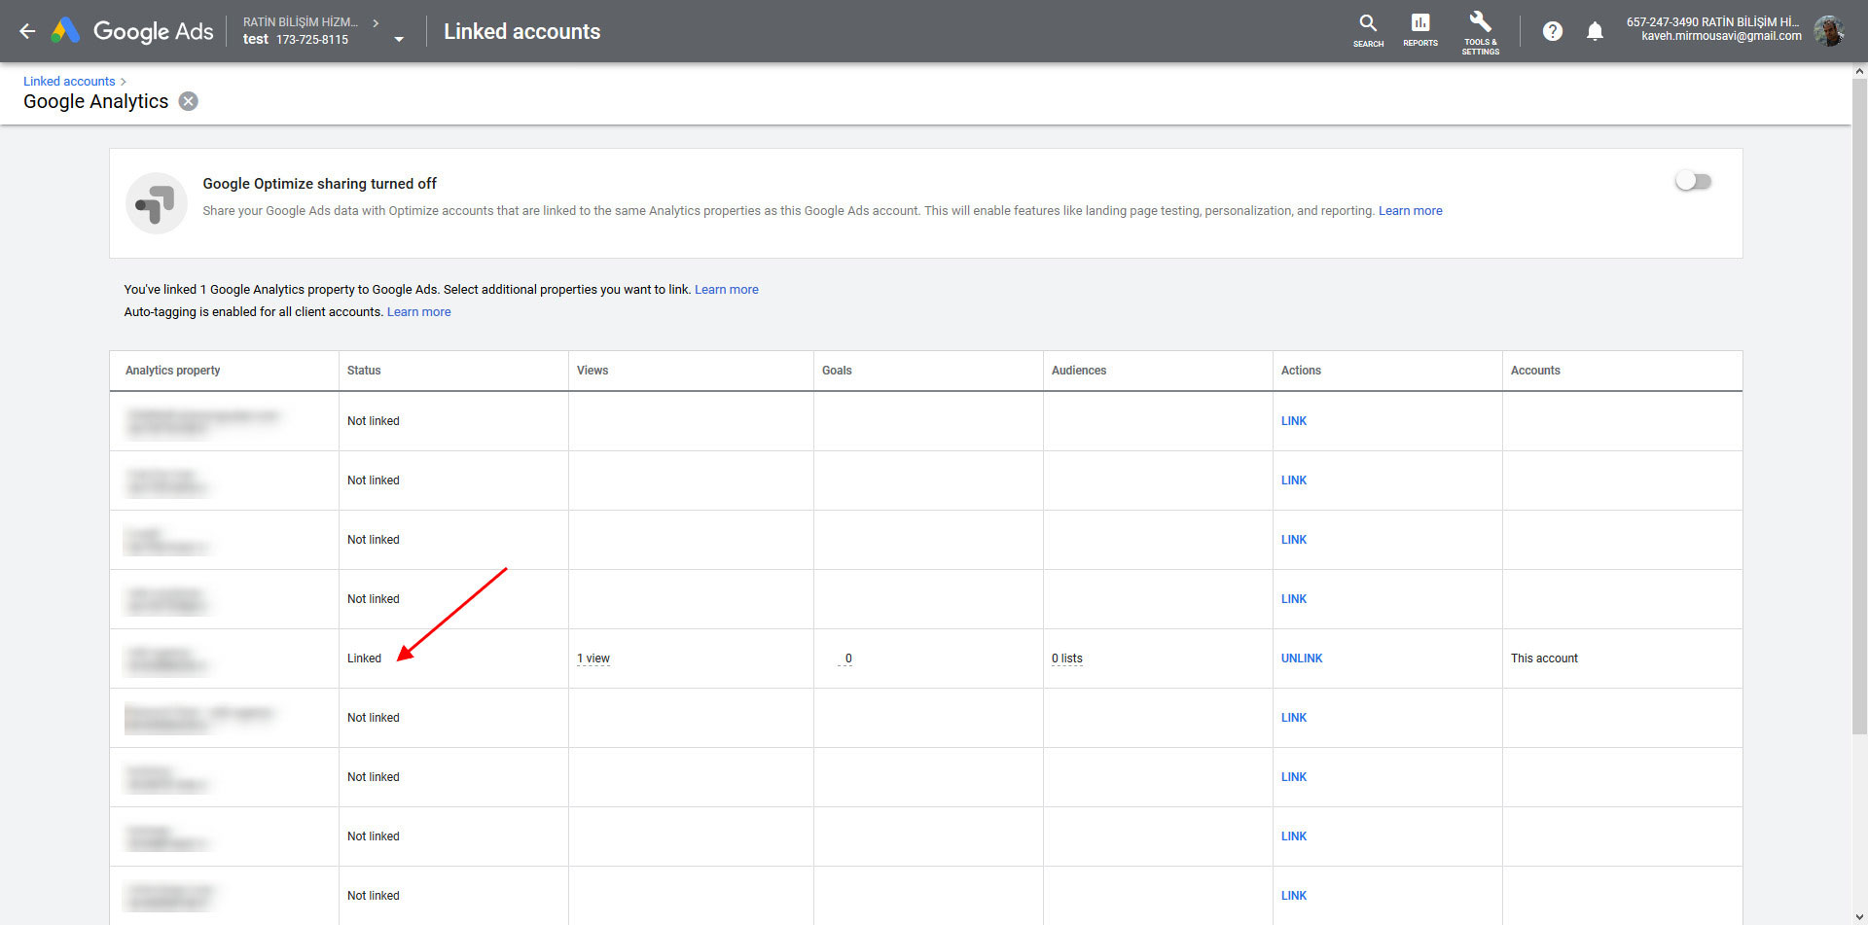The image size is (1868, 925).
Task: Click the test account ID 173-725-8115
Action: click(x=311, y=40)
